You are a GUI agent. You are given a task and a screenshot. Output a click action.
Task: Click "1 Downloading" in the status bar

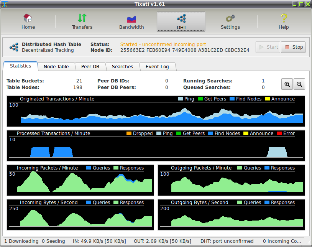(21, 241)
